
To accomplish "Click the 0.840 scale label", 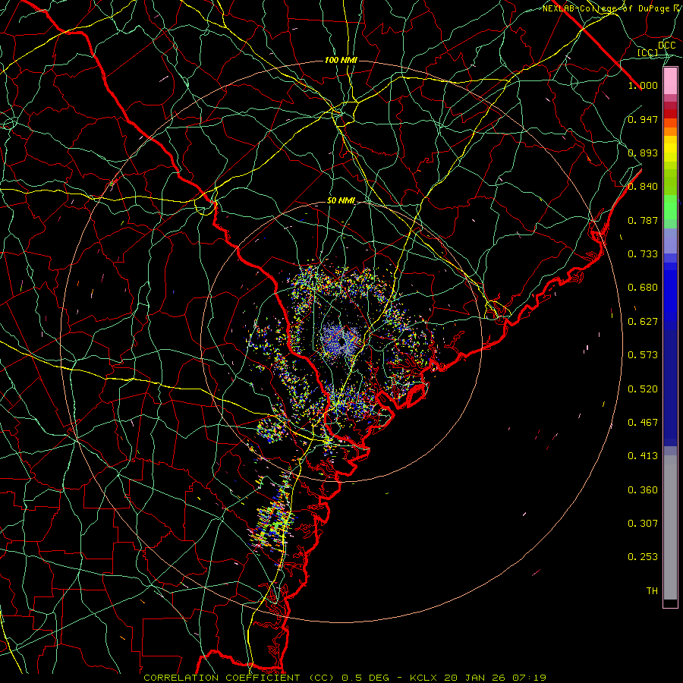I will click(x=643, y=187).
